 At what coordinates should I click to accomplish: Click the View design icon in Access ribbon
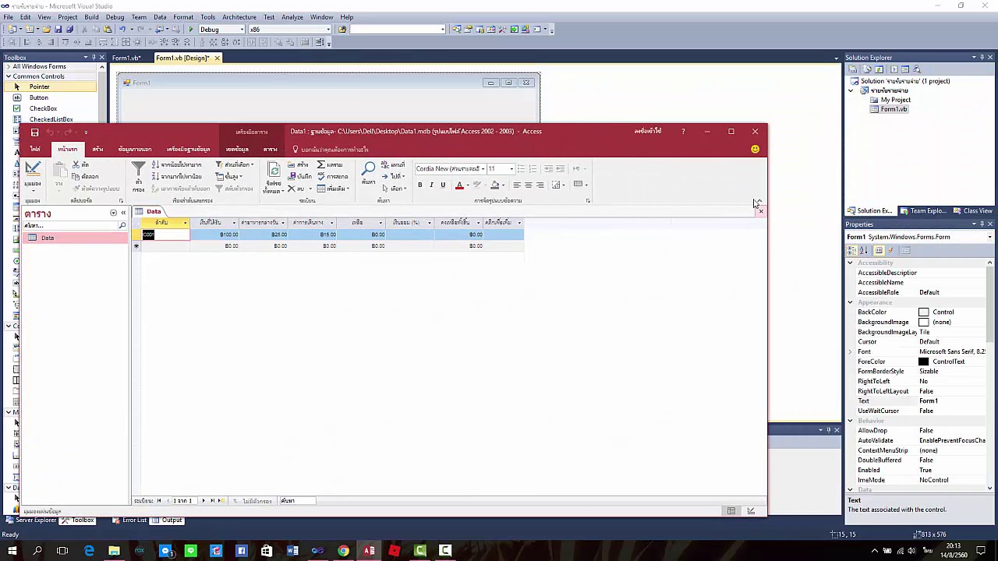(x=32, y=168)
